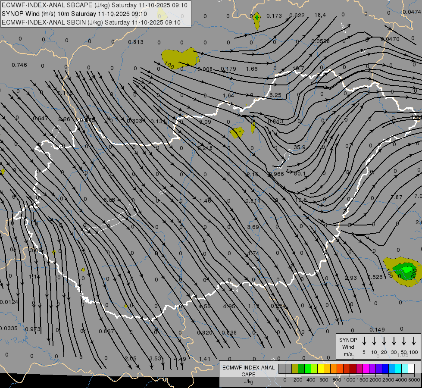Click the map value 0.867
The height and width of the screenshot is (388, 422).
[x=106, y=331]
